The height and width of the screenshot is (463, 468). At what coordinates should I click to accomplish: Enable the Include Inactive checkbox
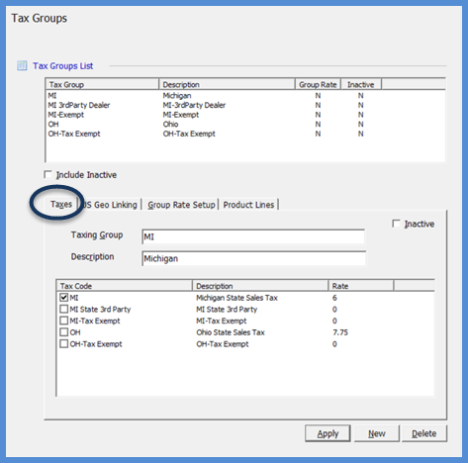[48, 174]
